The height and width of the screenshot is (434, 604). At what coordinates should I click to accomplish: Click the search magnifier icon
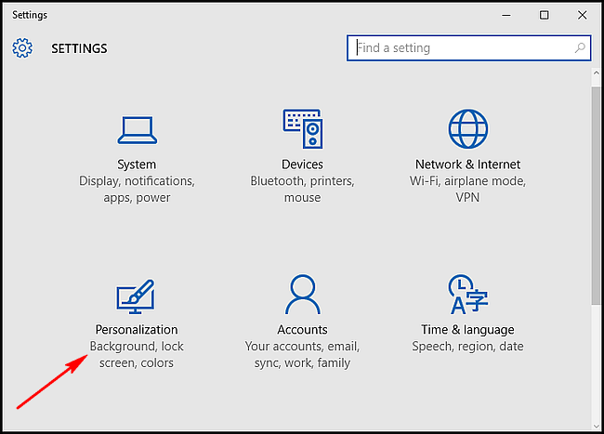point(580,47)
